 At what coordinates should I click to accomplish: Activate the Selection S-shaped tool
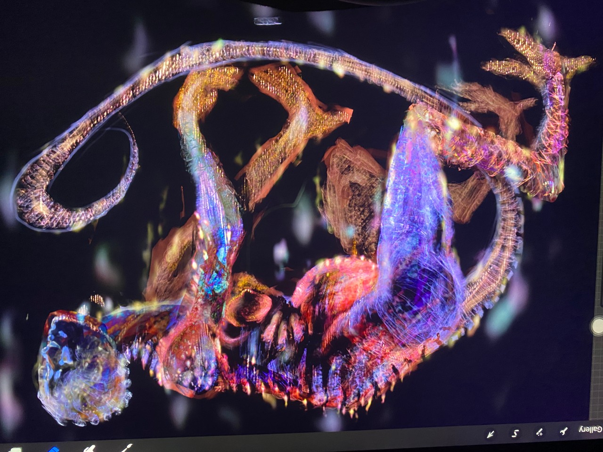(515, 433)
